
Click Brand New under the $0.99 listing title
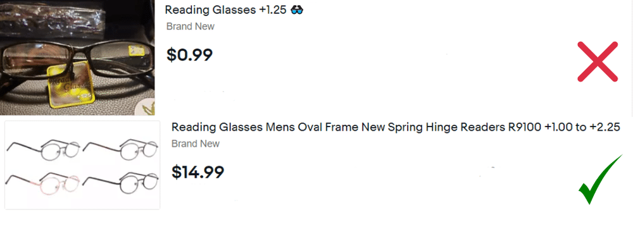191,27
